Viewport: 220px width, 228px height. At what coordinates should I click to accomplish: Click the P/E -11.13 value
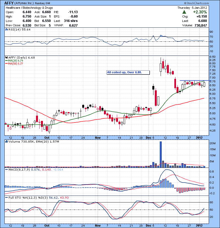[73, 12]
